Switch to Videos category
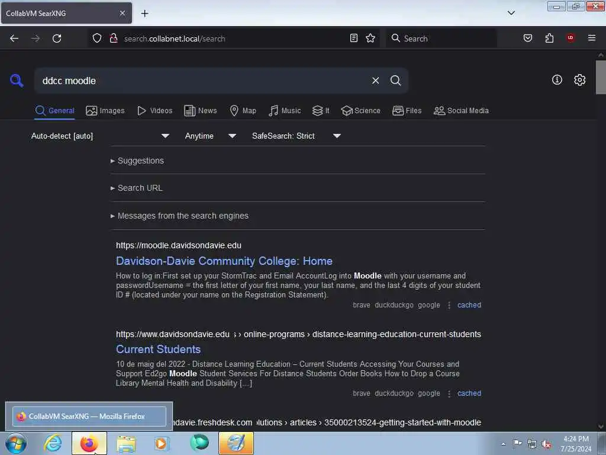 (x=154, y=111)
